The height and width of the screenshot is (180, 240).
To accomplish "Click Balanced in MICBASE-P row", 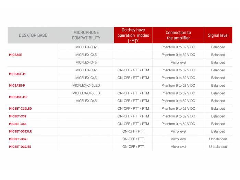I will pyautogui.click(x=218, y=86).
